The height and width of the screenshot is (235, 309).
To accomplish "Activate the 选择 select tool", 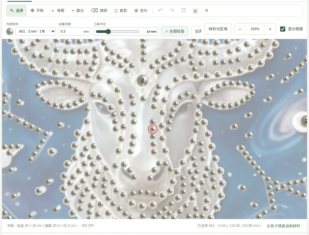I will [x=17, y=11].
